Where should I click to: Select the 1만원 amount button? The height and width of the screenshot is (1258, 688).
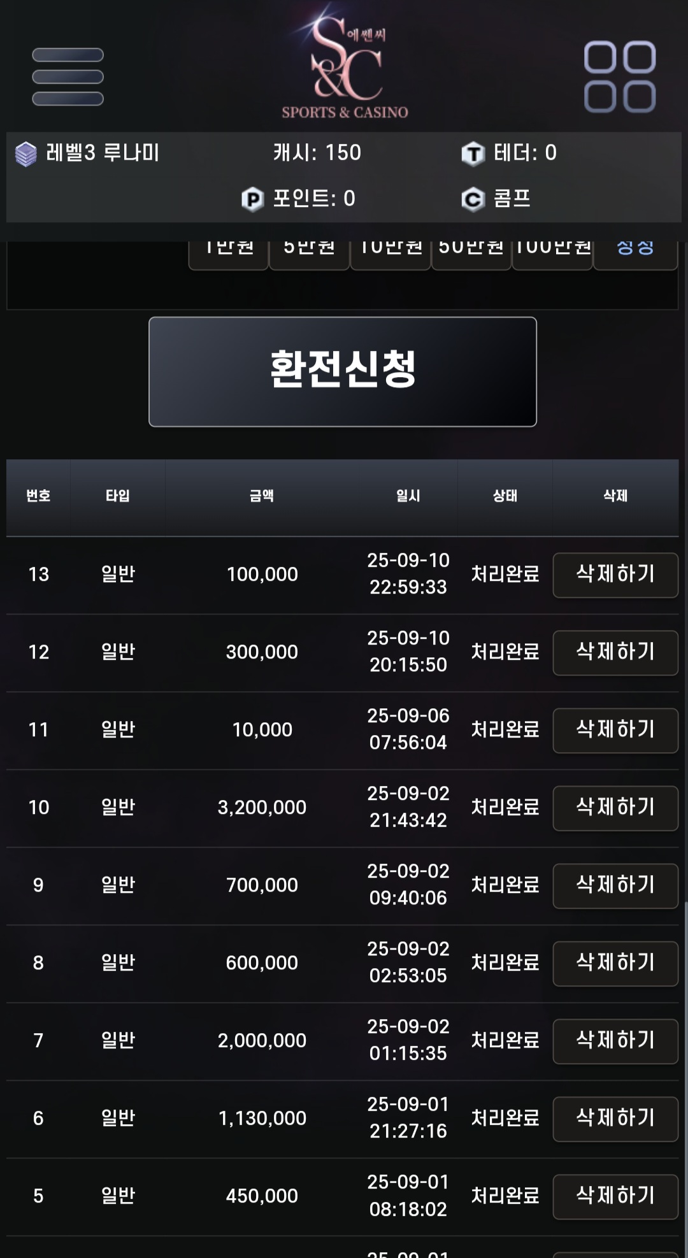[x=229, y=255]
